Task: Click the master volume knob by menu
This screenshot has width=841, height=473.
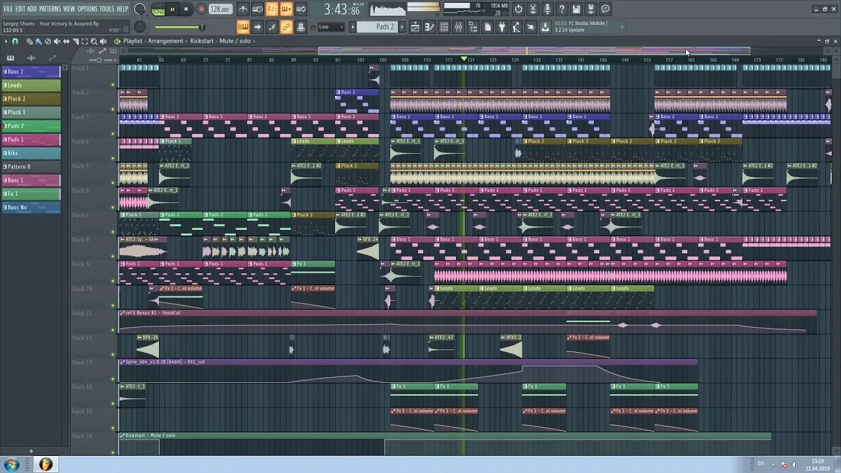Action: 139,9
